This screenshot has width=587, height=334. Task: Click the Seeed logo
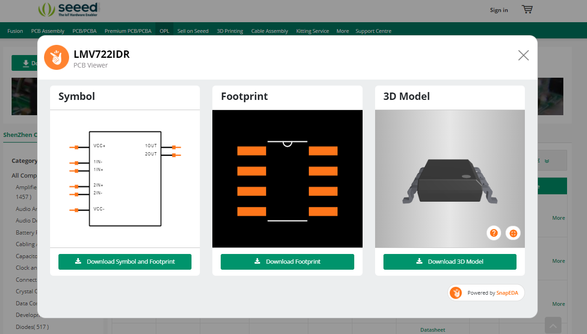pyautogui.click(x=69, y=9)
